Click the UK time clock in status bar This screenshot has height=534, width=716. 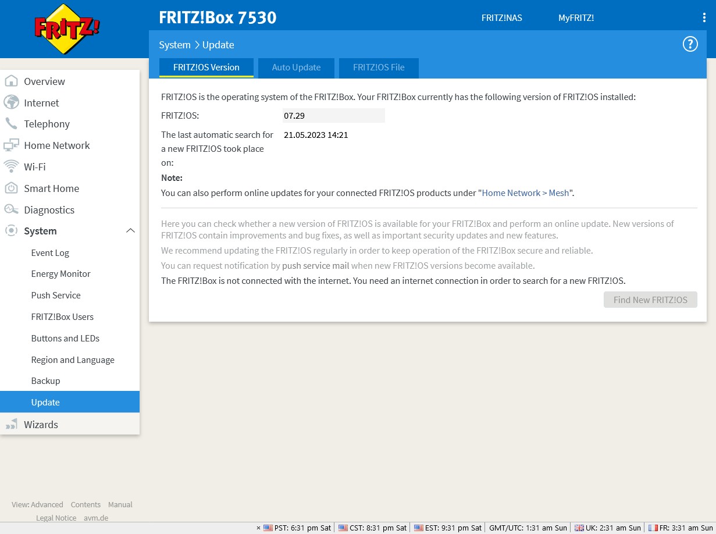608,528
